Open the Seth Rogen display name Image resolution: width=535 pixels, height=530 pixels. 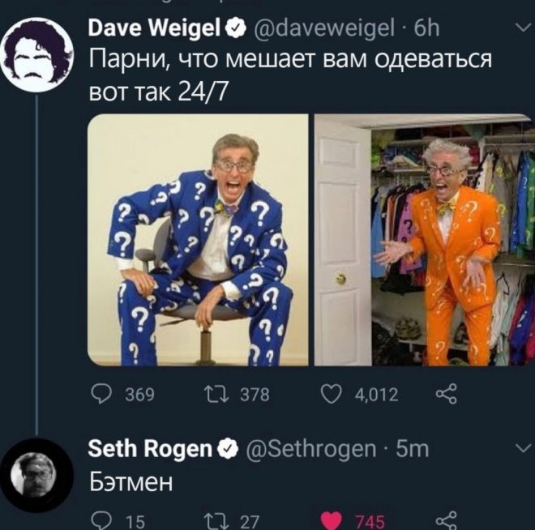click(150, 448)
